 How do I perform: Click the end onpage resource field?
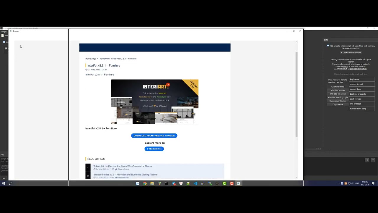pos(362,104)
